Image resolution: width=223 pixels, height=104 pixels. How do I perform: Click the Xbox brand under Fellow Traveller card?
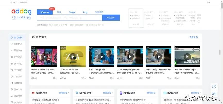[x=34, y=78]
